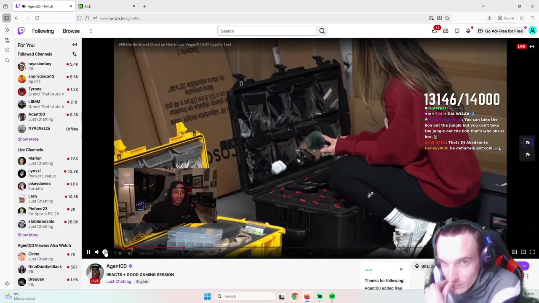Open Pieface23 EA Sports FC 26 channel
Screen dimensions: 539x303
point(48,211)
